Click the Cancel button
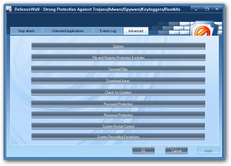The width and height of the screenshot is (231, 166). [176, 151]
